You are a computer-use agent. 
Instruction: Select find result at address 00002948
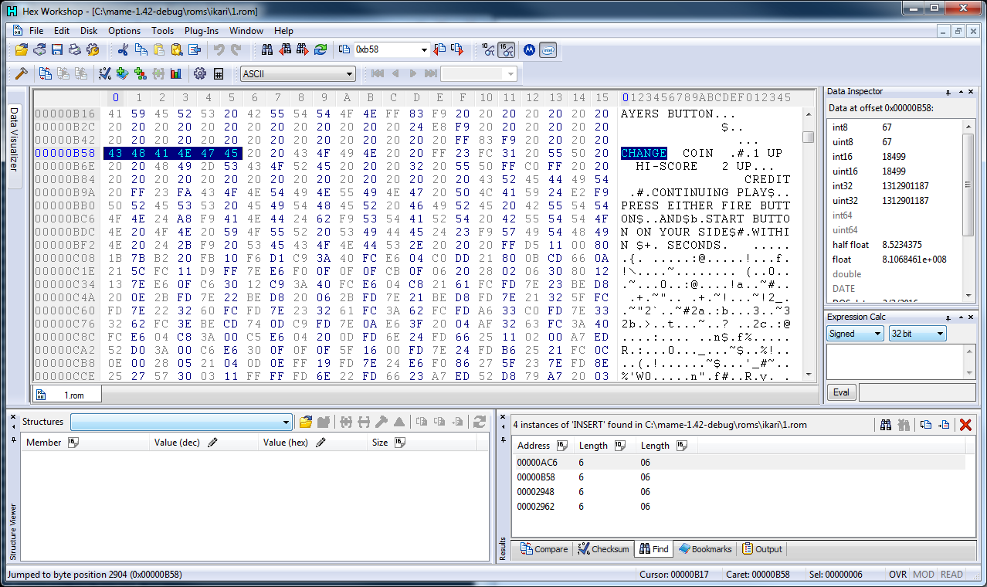tap(738, 492)
